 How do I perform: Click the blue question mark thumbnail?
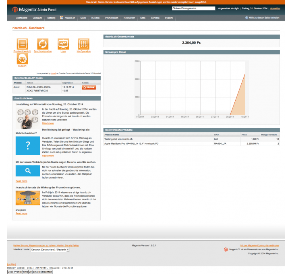pos(28,145)
